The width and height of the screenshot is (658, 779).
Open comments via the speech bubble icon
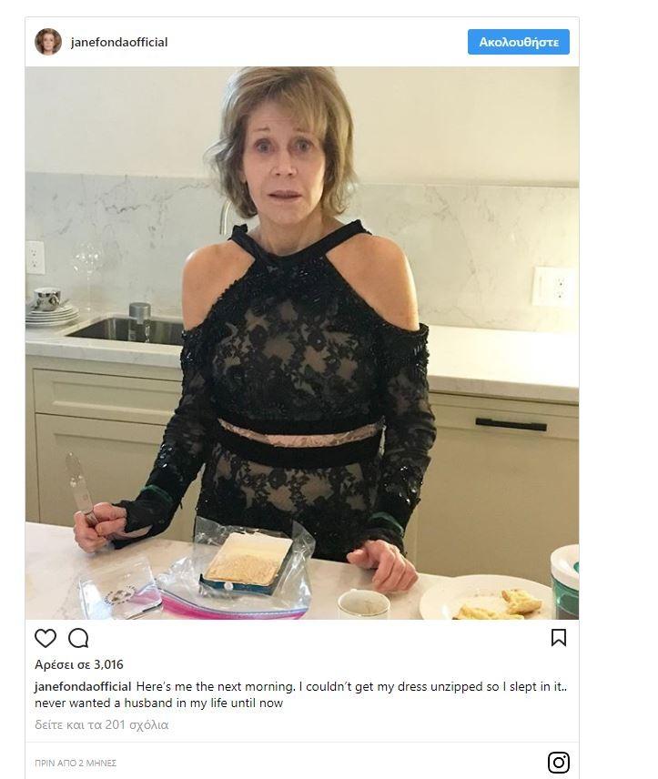click(x=78, y=638)
